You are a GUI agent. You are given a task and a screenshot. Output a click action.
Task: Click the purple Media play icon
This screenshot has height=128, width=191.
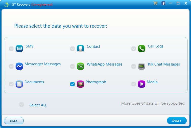[x=142, y=84]
